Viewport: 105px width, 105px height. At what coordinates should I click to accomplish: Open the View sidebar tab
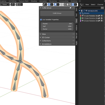coord(76,21)
